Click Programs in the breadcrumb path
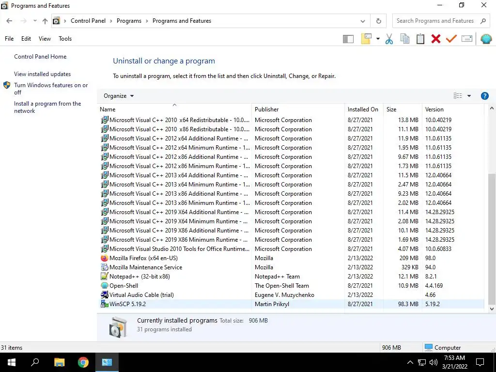The width and height of the screenshot is (496, 372). click(129, 21)
